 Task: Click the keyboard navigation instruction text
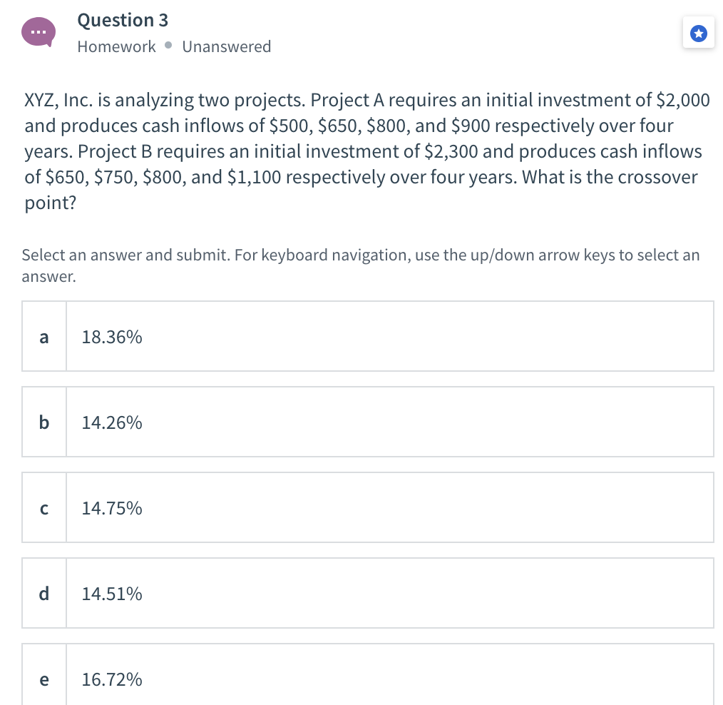click(361, 265)
